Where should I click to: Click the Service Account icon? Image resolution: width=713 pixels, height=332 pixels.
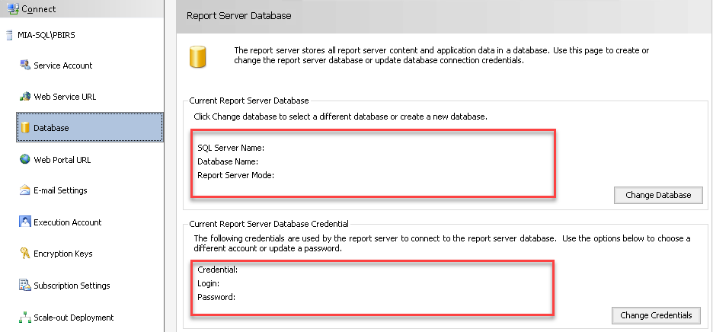tap(25, 65)
